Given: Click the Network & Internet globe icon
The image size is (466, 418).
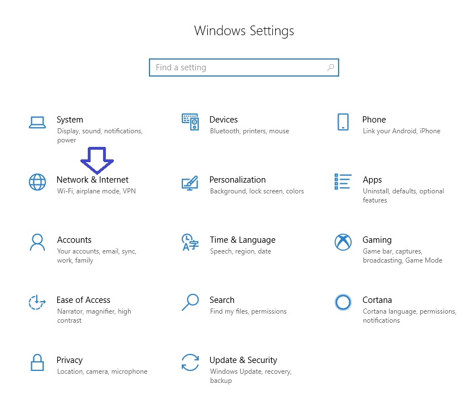Looking at the screenshot, I should click(x=37, y=182).
